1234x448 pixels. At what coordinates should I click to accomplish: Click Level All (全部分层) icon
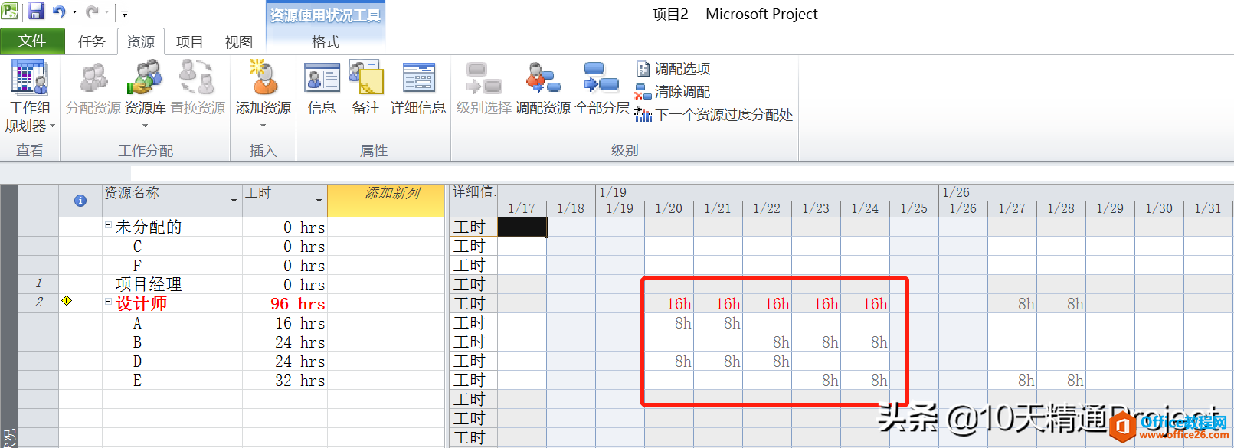[601, 80]
